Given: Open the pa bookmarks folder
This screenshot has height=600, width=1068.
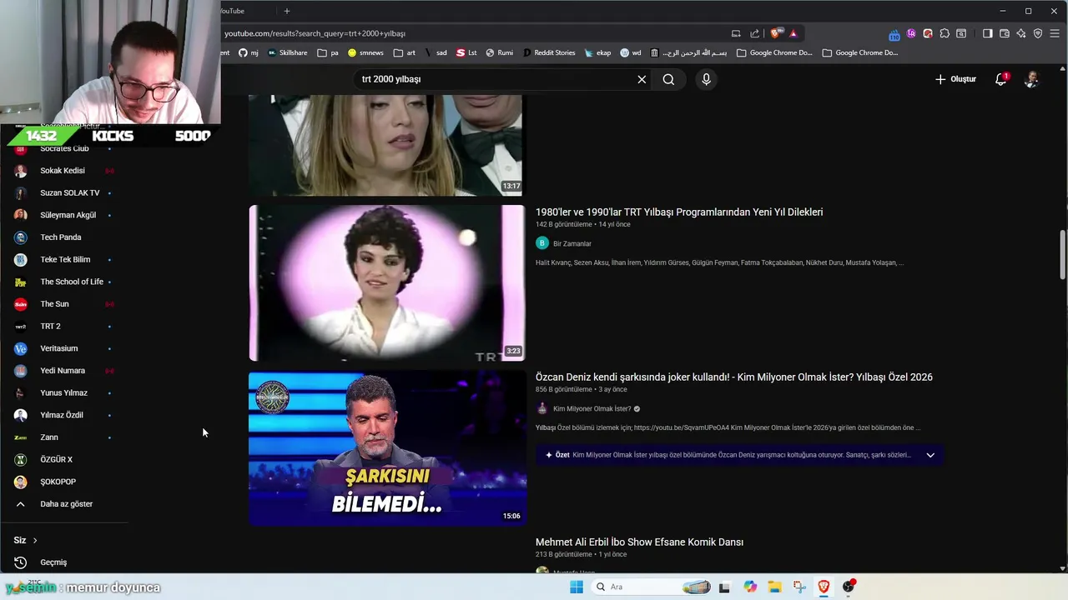Looking at the screenshot, I should coord(328,52).
